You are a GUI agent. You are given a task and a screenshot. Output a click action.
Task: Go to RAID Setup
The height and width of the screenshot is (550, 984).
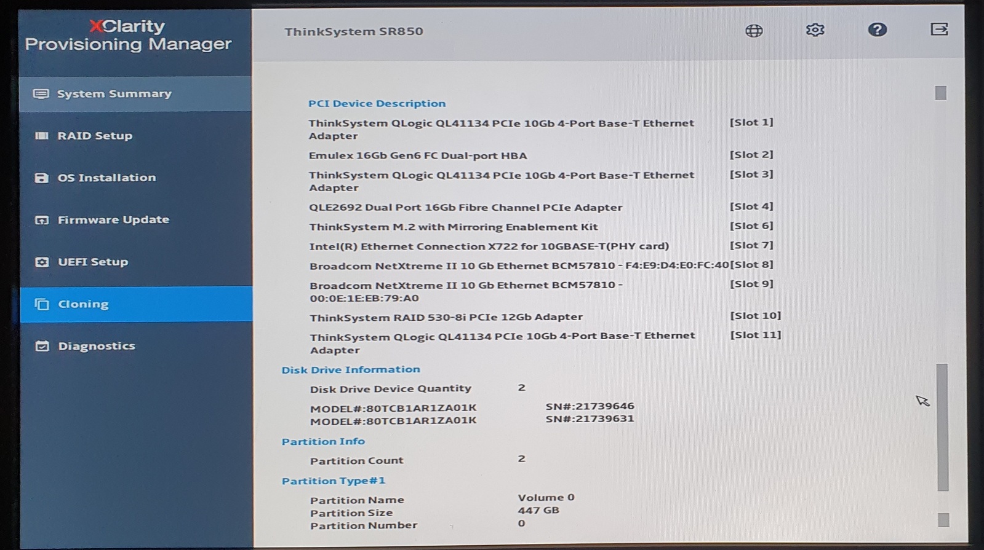click(x=135, y=136)
